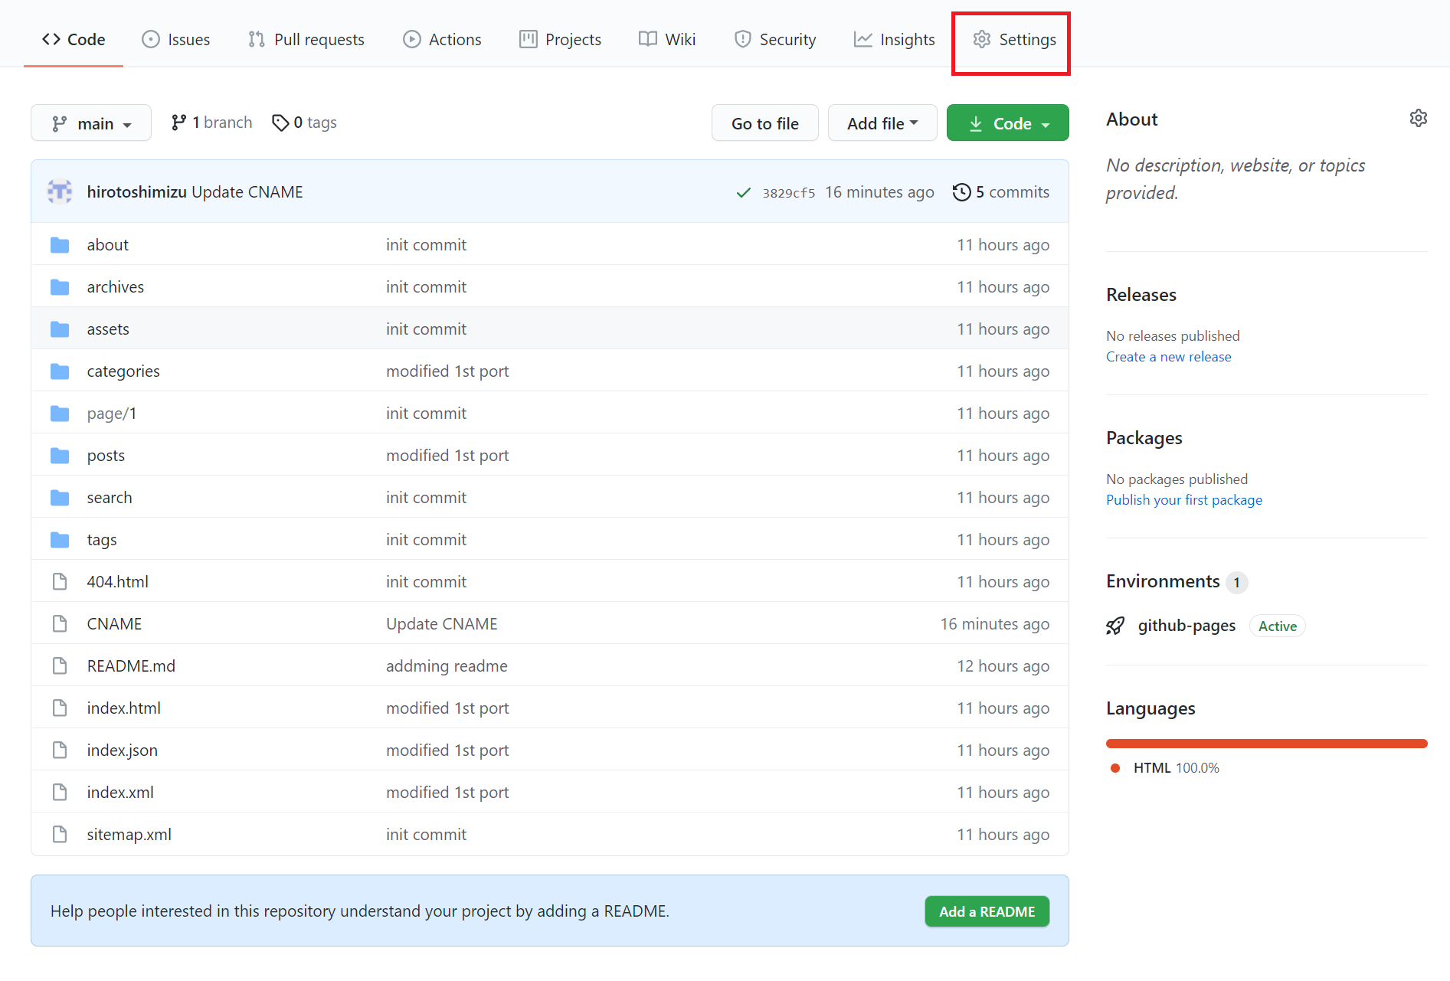Screen dimensions: 1450x981
Task: Click the CNAME file icon
Action: [60, 623]
